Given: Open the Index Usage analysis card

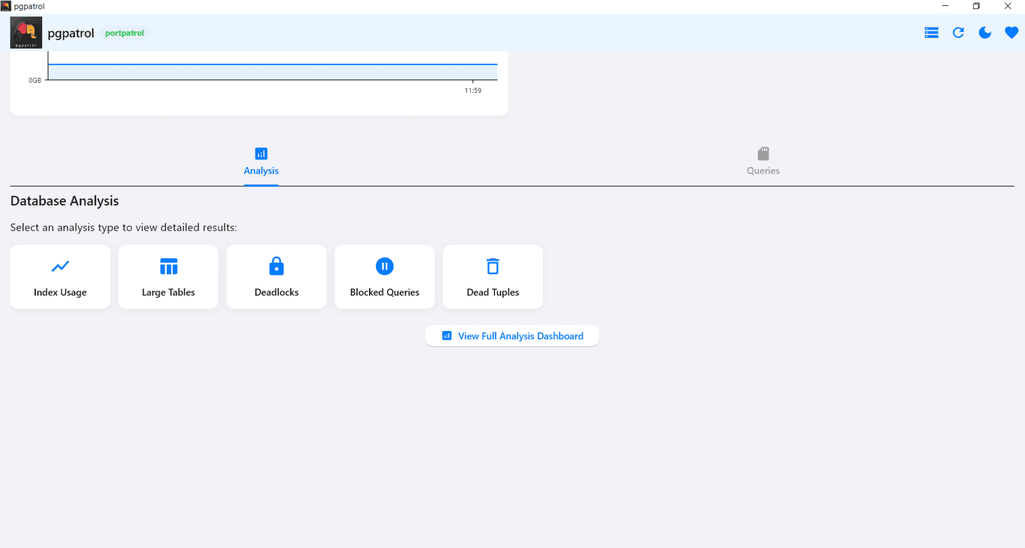Looking at the screenshot, I should (x=60, y=277).
